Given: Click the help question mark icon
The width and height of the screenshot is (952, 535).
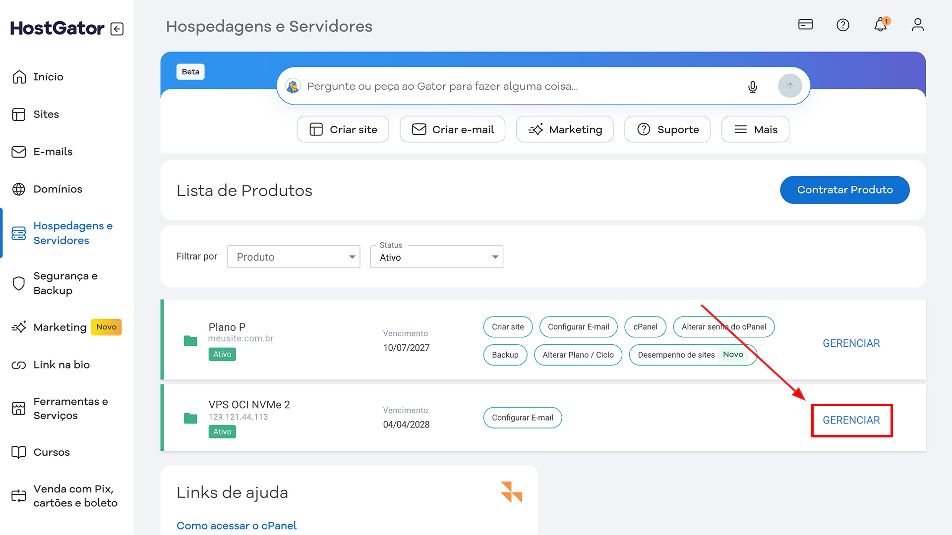Looking at the screenshot, I should (x=843, y=25).
